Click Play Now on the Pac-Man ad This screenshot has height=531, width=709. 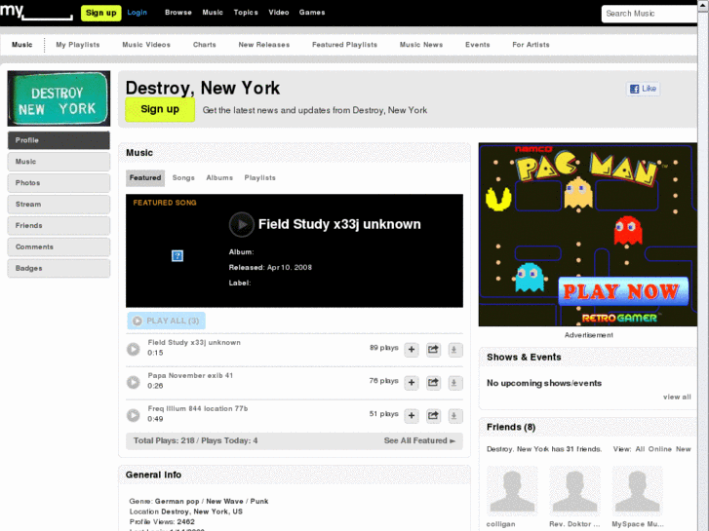[623, 291]
